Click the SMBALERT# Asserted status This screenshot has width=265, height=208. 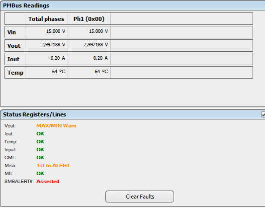point(48,182)
